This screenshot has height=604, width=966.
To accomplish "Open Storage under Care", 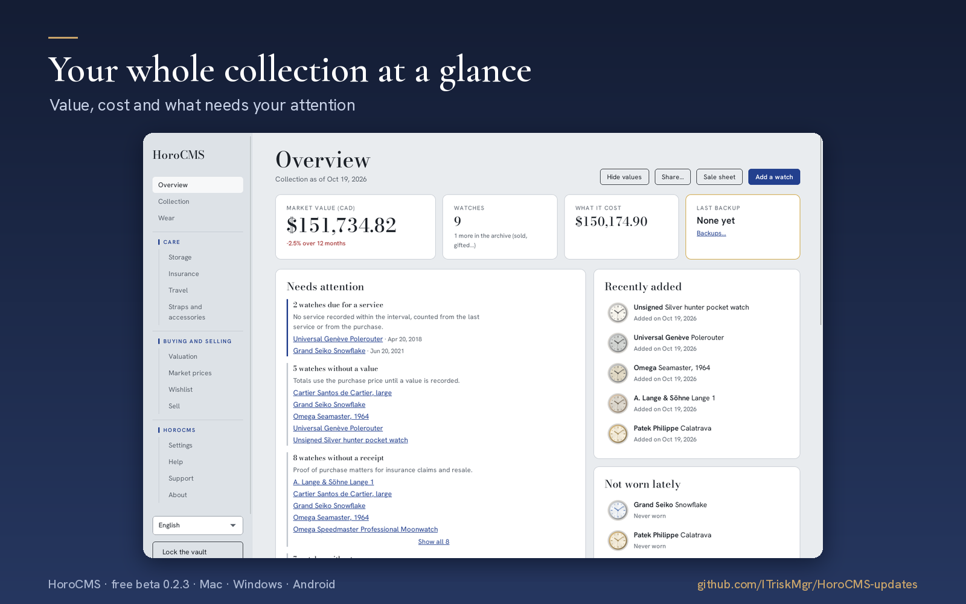I will pyautogui.click(x=180, y=257).
